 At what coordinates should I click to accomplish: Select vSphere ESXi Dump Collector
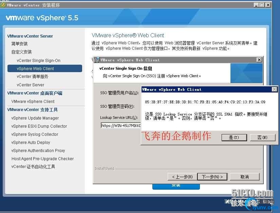click(39, 126)
